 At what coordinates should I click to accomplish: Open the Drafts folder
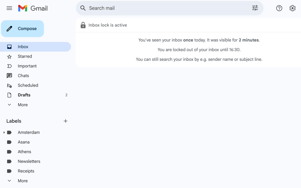[x=24, y=95]
